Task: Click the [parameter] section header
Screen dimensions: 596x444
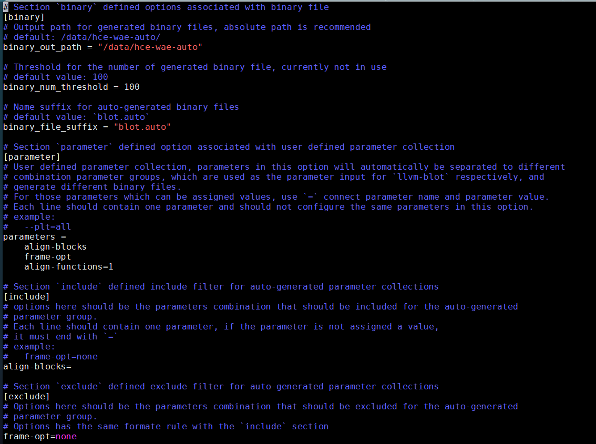Action: point(32,157)
